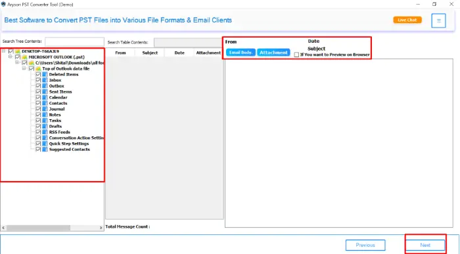The height and width of the screenshot is (254, 460).
Task: Uncheck the Outbox checkbox
Action: coord(38,86)
